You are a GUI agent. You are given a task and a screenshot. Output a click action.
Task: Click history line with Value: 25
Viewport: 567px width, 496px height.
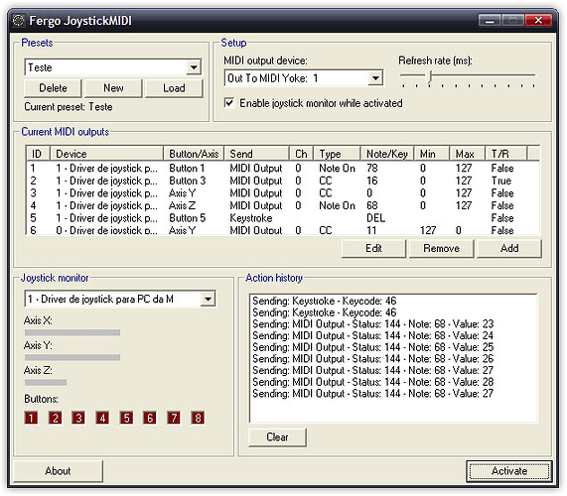(372, 347)
